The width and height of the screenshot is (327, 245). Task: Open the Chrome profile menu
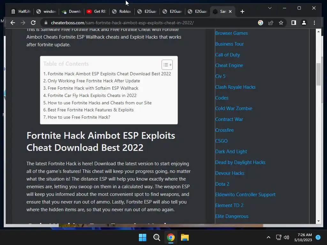pos(304,23)
